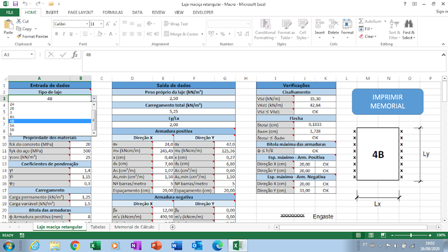This screenshot has width=448, height=252.
Task: Toggle Italic formatting button
Action: click(x=64, y=34)
